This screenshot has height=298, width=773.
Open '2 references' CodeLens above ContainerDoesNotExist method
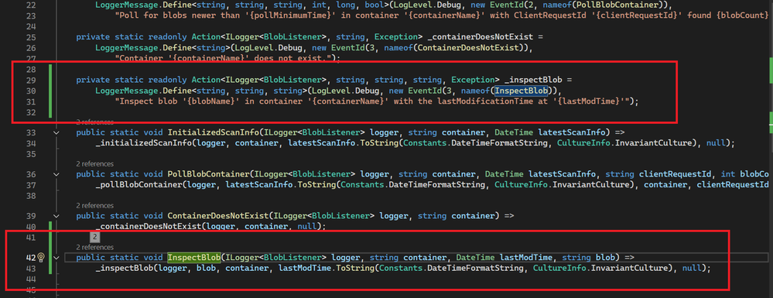(94, 205)
